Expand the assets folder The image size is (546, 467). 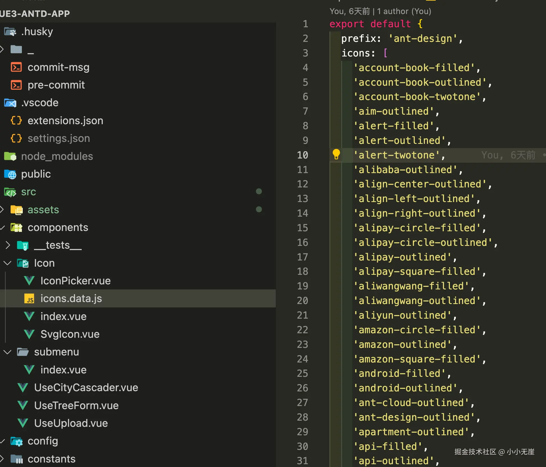tap(43, 210)
